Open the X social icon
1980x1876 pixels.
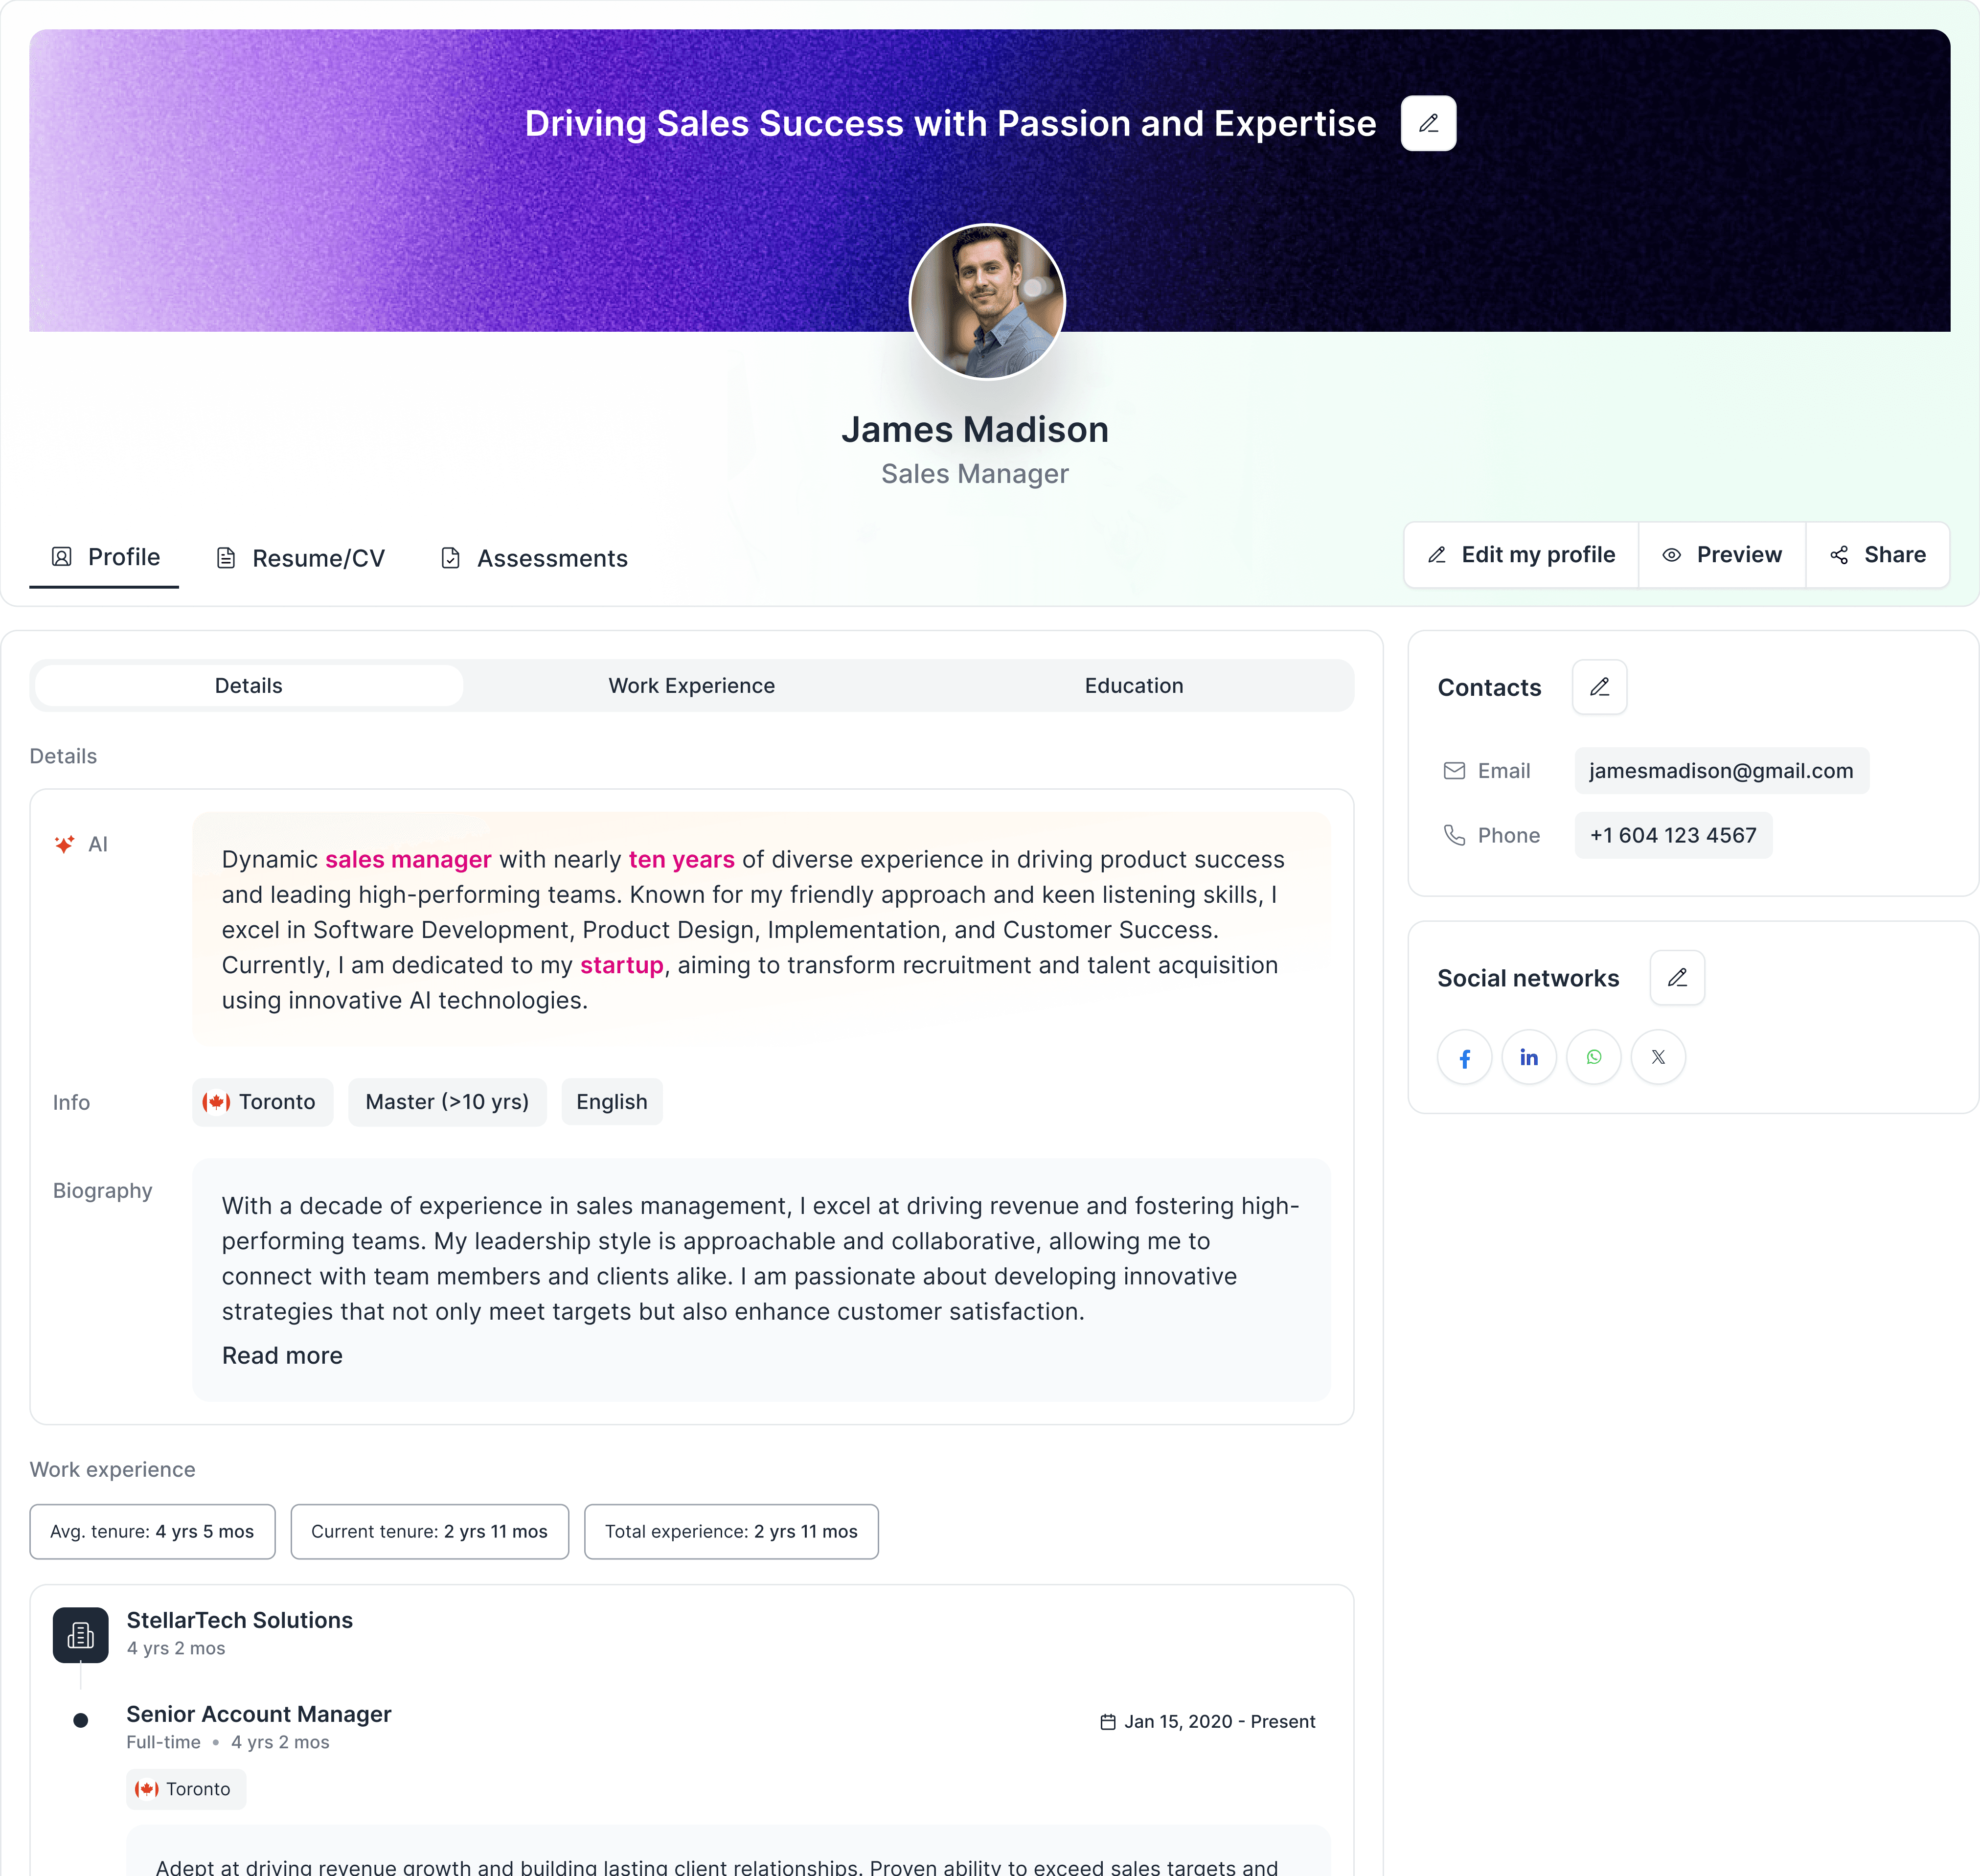(1658, 1057)
